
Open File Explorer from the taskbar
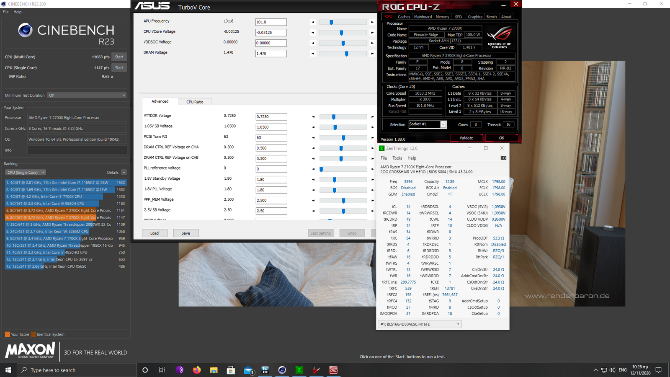point(214,370)
